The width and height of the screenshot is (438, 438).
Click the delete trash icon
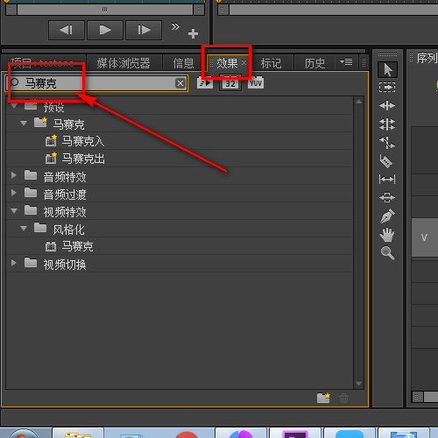tap(343, 398)
